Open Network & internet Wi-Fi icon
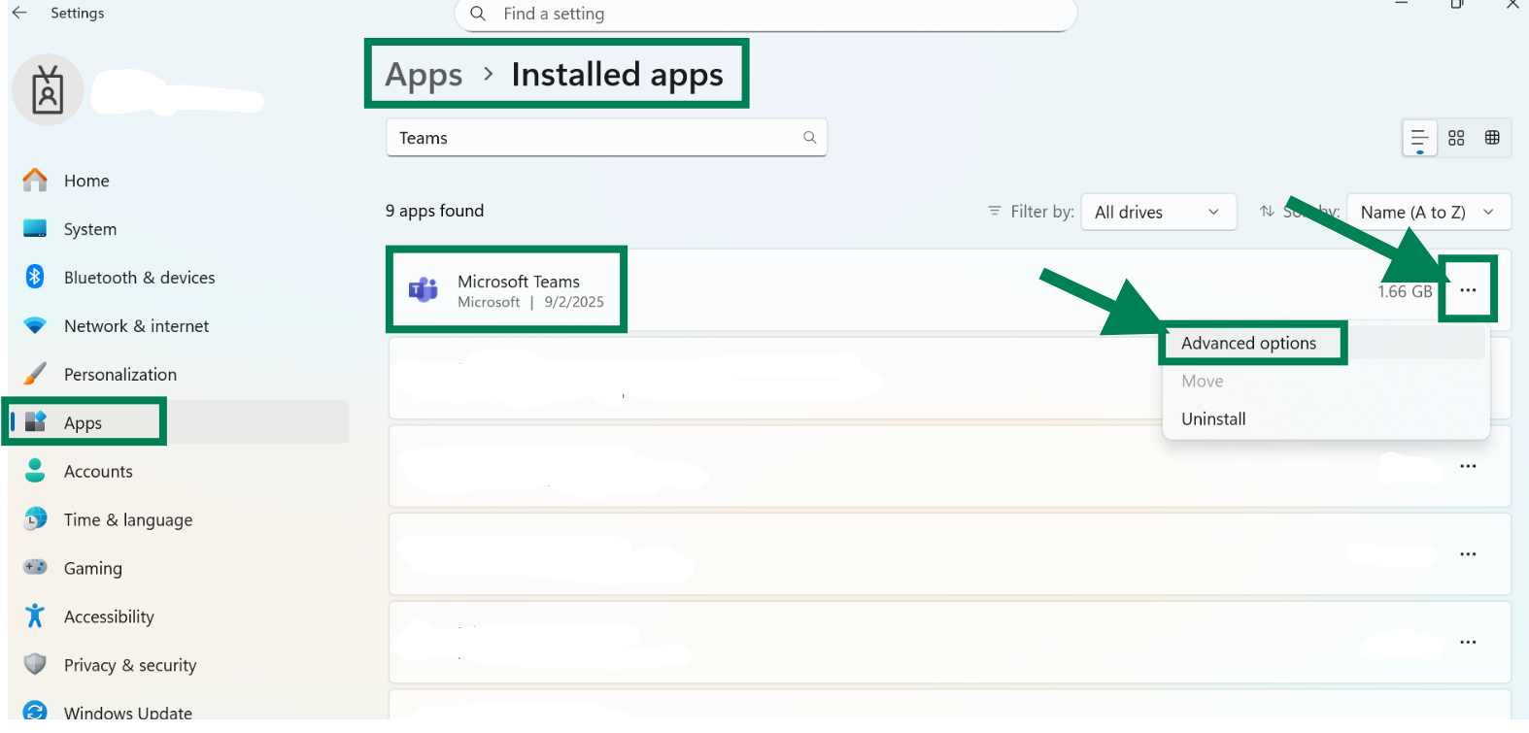Image resolution: width=1529 pixels, height=733 pixels. pos(35,325)
